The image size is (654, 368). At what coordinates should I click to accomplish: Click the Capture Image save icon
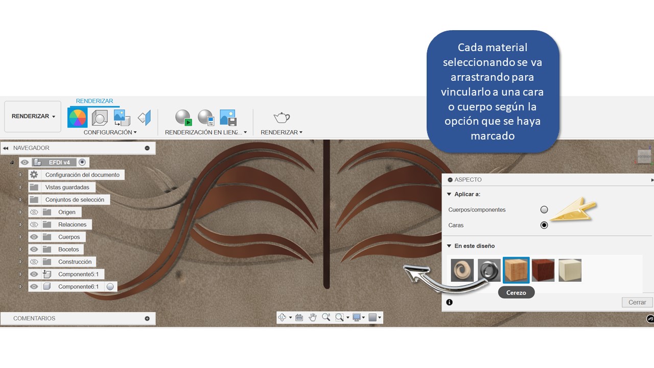pos(228,118)
